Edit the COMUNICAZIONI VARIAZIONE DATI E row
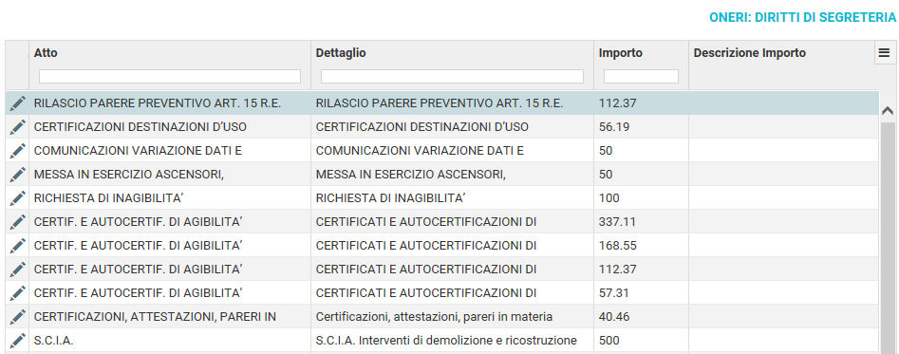 18,151
